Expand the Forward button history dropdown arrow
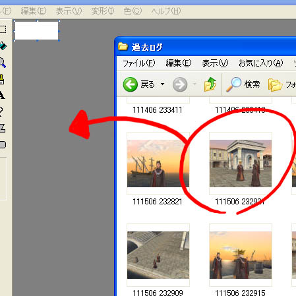 coord(194,84)
